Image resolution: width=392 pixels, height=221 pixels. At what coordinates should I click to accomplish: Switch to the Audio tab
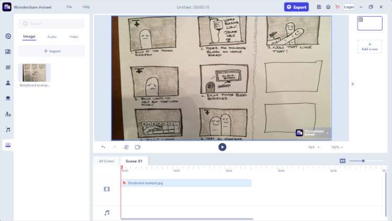[x=52, y=37]
